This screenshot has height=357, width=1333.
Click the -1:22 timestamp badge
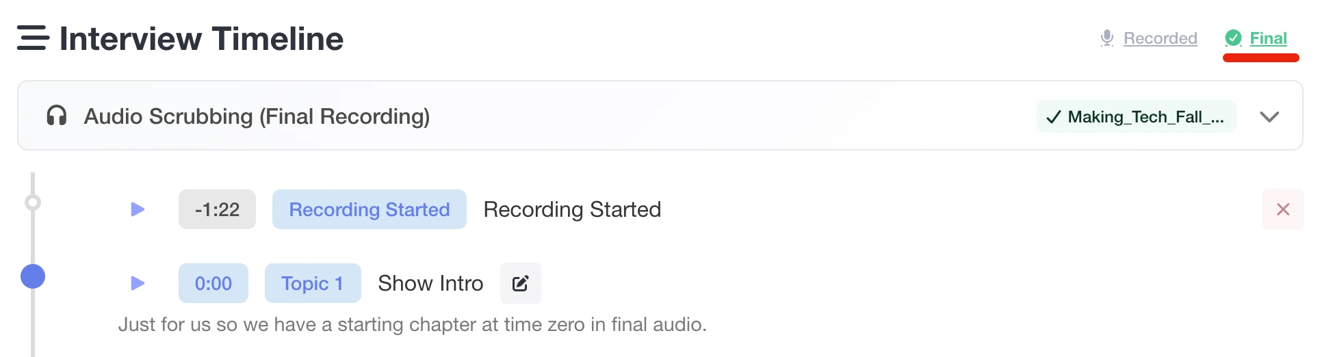point(217,209)
